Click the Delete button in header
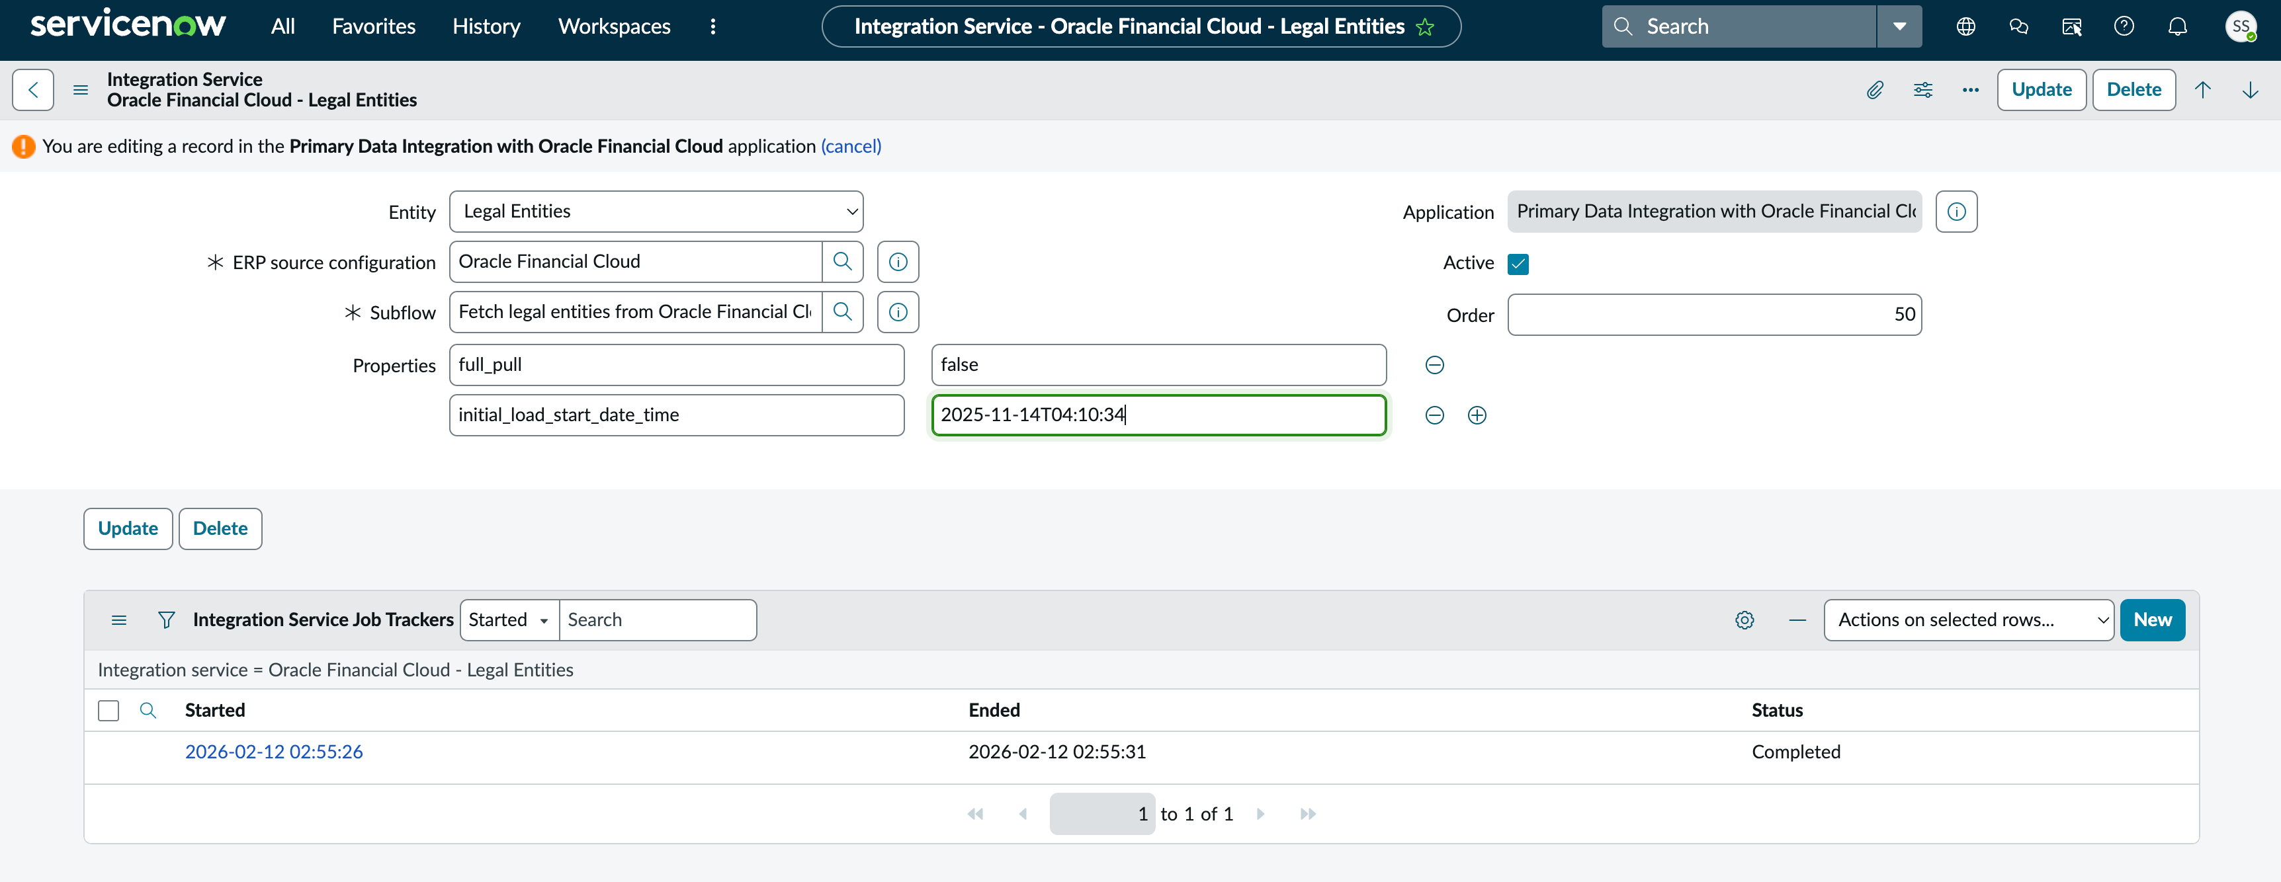This screenshot has width=2281, height=882. pos(2134,89)
